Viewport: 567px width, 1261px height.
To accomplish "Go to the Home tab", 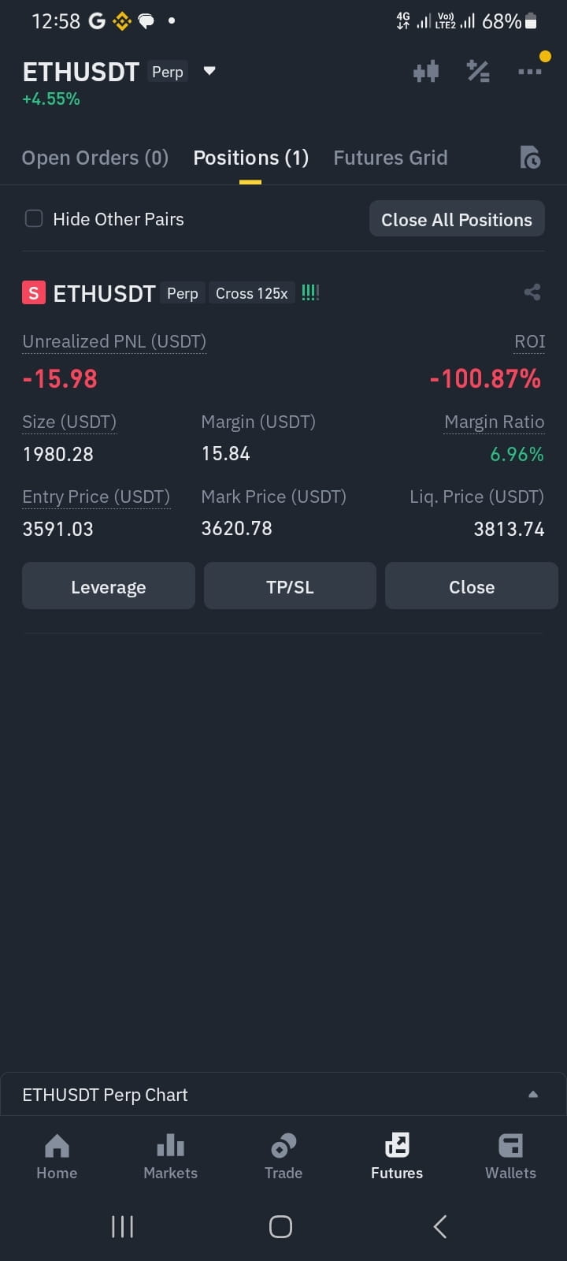I will 57,1157.
